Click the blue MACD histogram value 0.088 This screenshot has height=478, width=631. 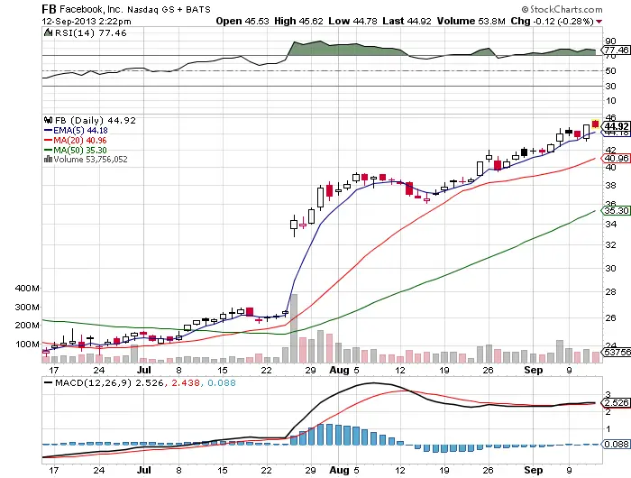(x=222, y=382)
